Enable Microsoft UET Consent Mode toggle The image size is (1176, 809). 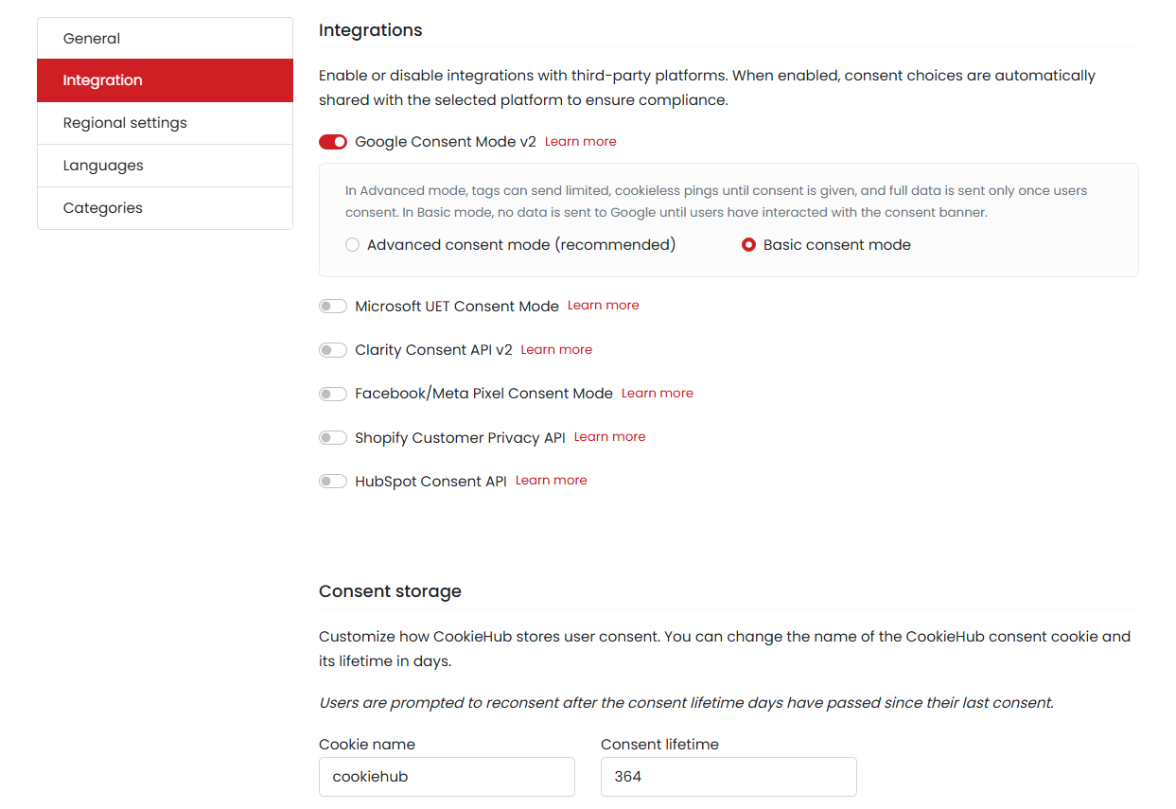pos(333,307)
